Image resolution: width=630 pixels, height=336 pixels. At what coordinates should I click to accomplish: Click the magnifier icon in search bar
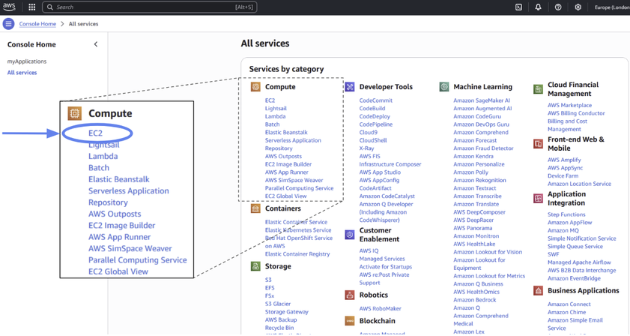[x=50, y=7]
